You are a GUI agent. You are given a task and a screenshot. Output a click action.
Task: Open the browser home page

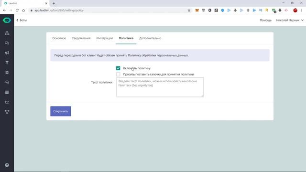[23, 11]
